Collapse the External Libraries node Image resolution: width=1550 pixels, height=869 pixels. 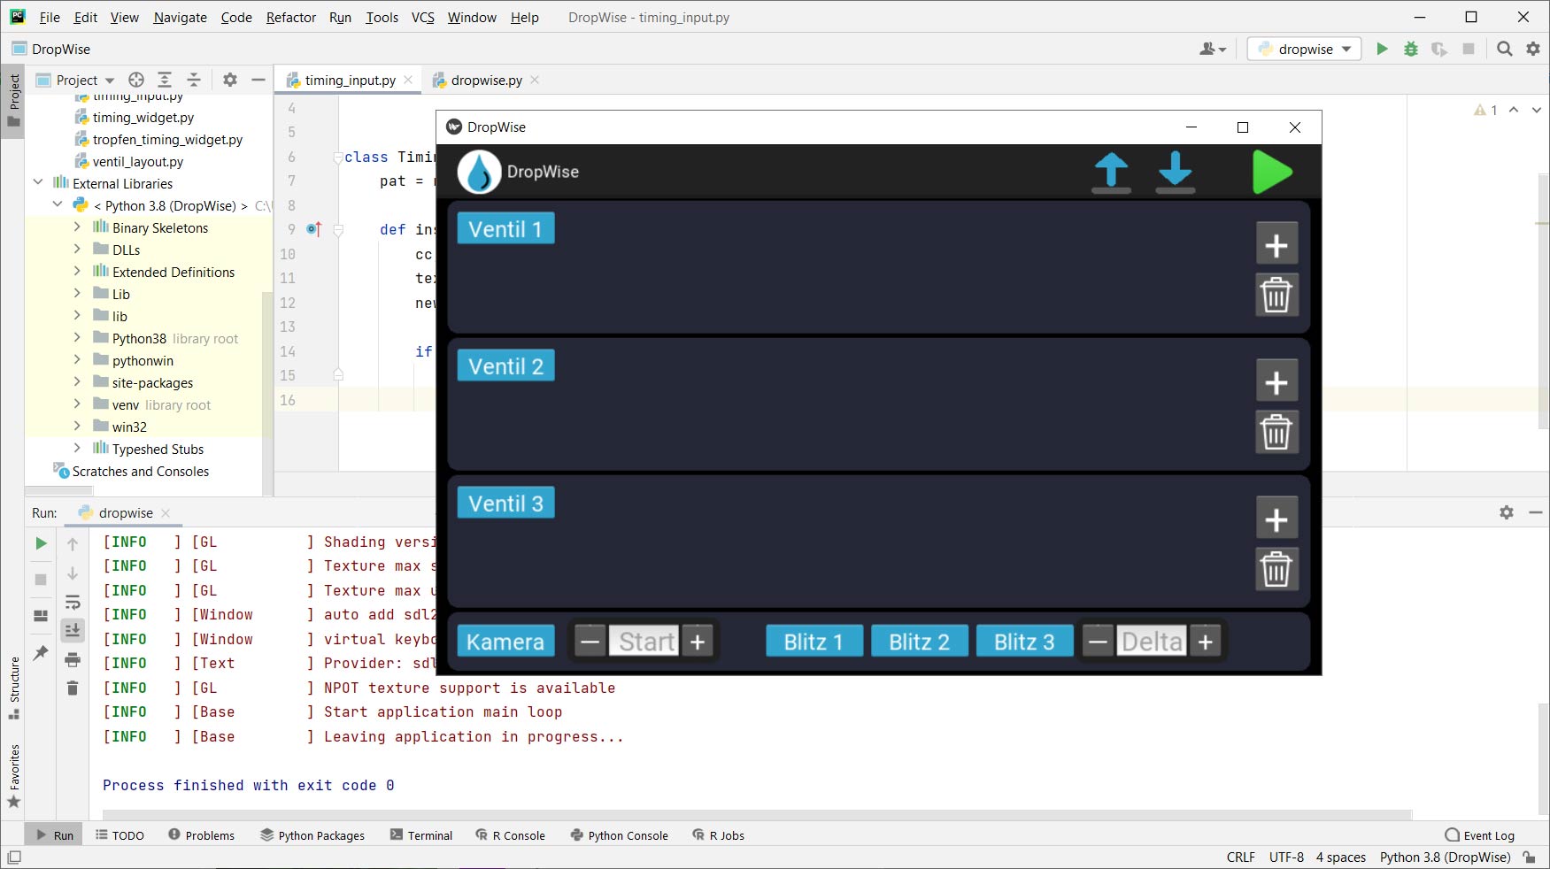pos(38,183)
